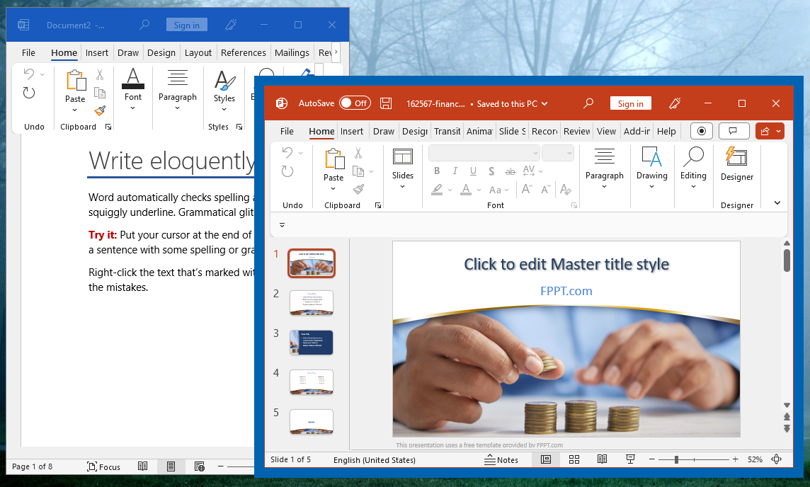
Task: Open the Editing find icon in PowerPoint
Action: coord(693,156)
